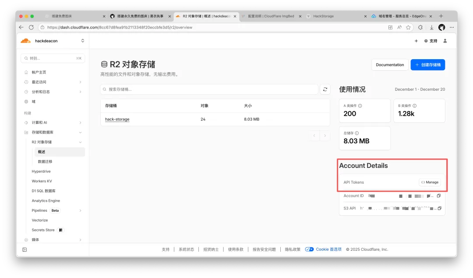Click 报告安全问题 footer link
The width and height of the screenshot is (473, 278).
(x=264, y=249)
